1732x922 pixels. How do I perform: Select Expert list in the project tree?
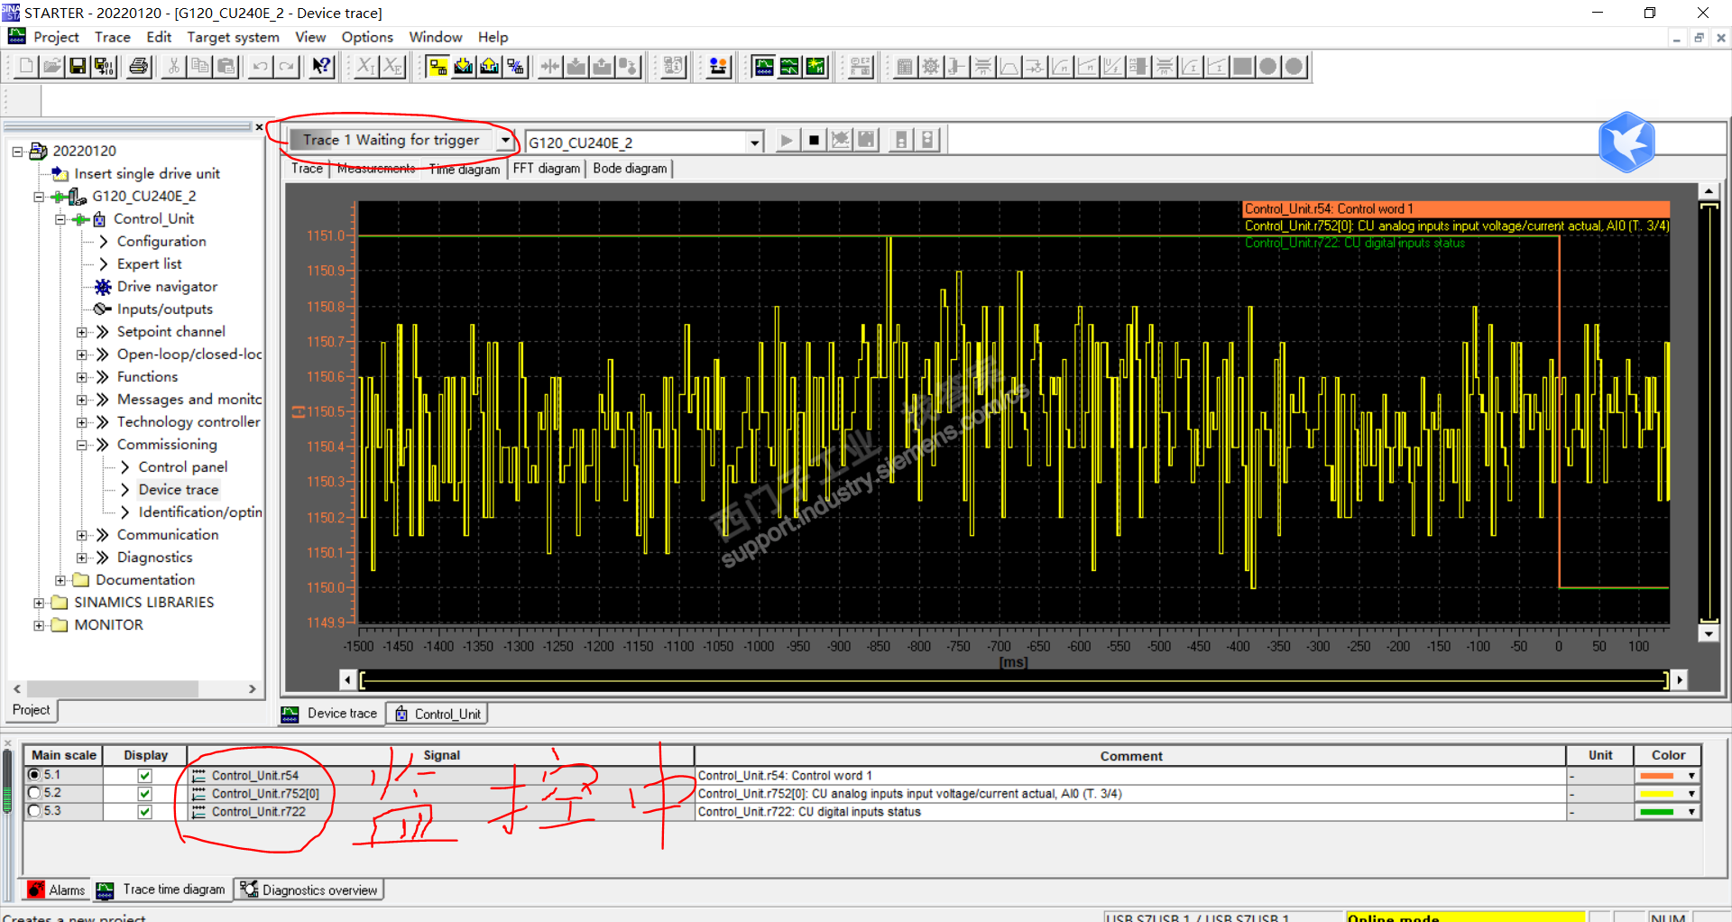(x=149, y=264)
